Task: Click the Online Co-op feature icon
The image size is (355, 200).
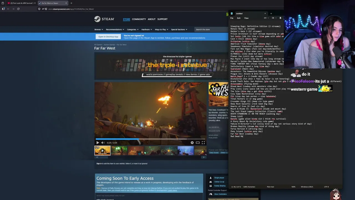Action: click(211, 182)
